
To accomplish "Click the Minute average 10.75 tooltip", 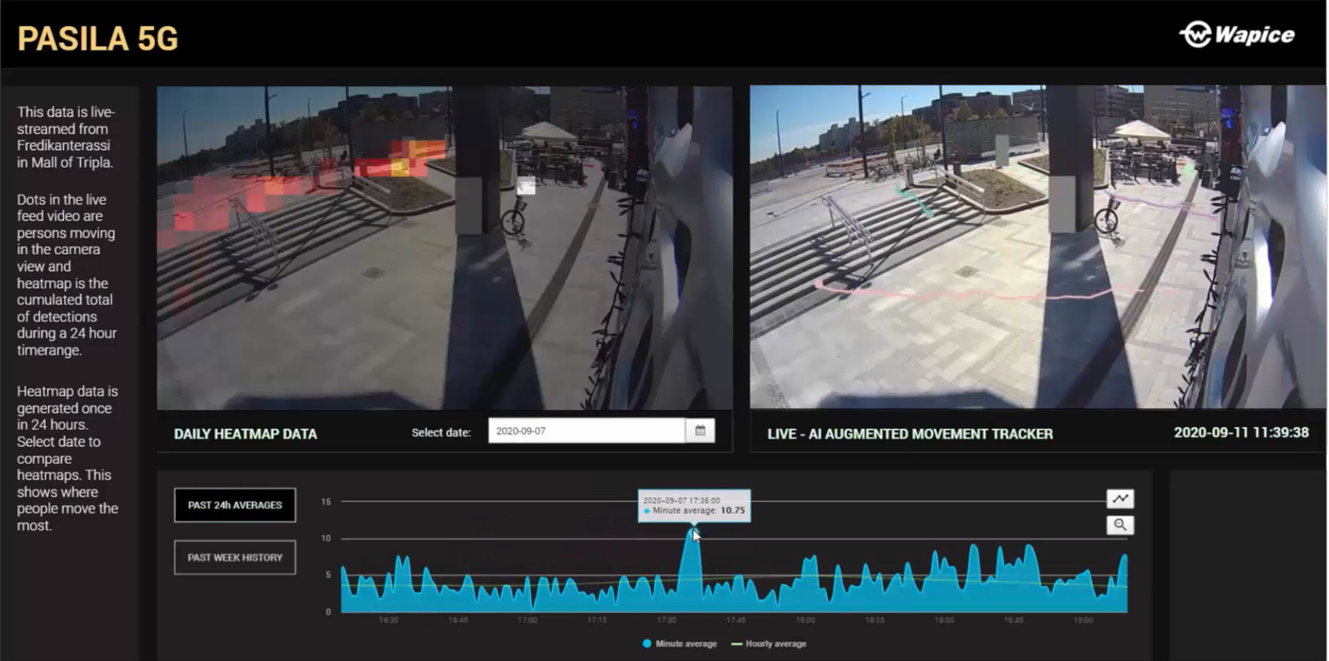I will (694, 506).
